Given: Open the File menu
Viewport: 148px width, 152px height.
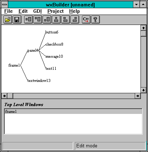Looking at the screenshot, I should click(x=9, y=11).
